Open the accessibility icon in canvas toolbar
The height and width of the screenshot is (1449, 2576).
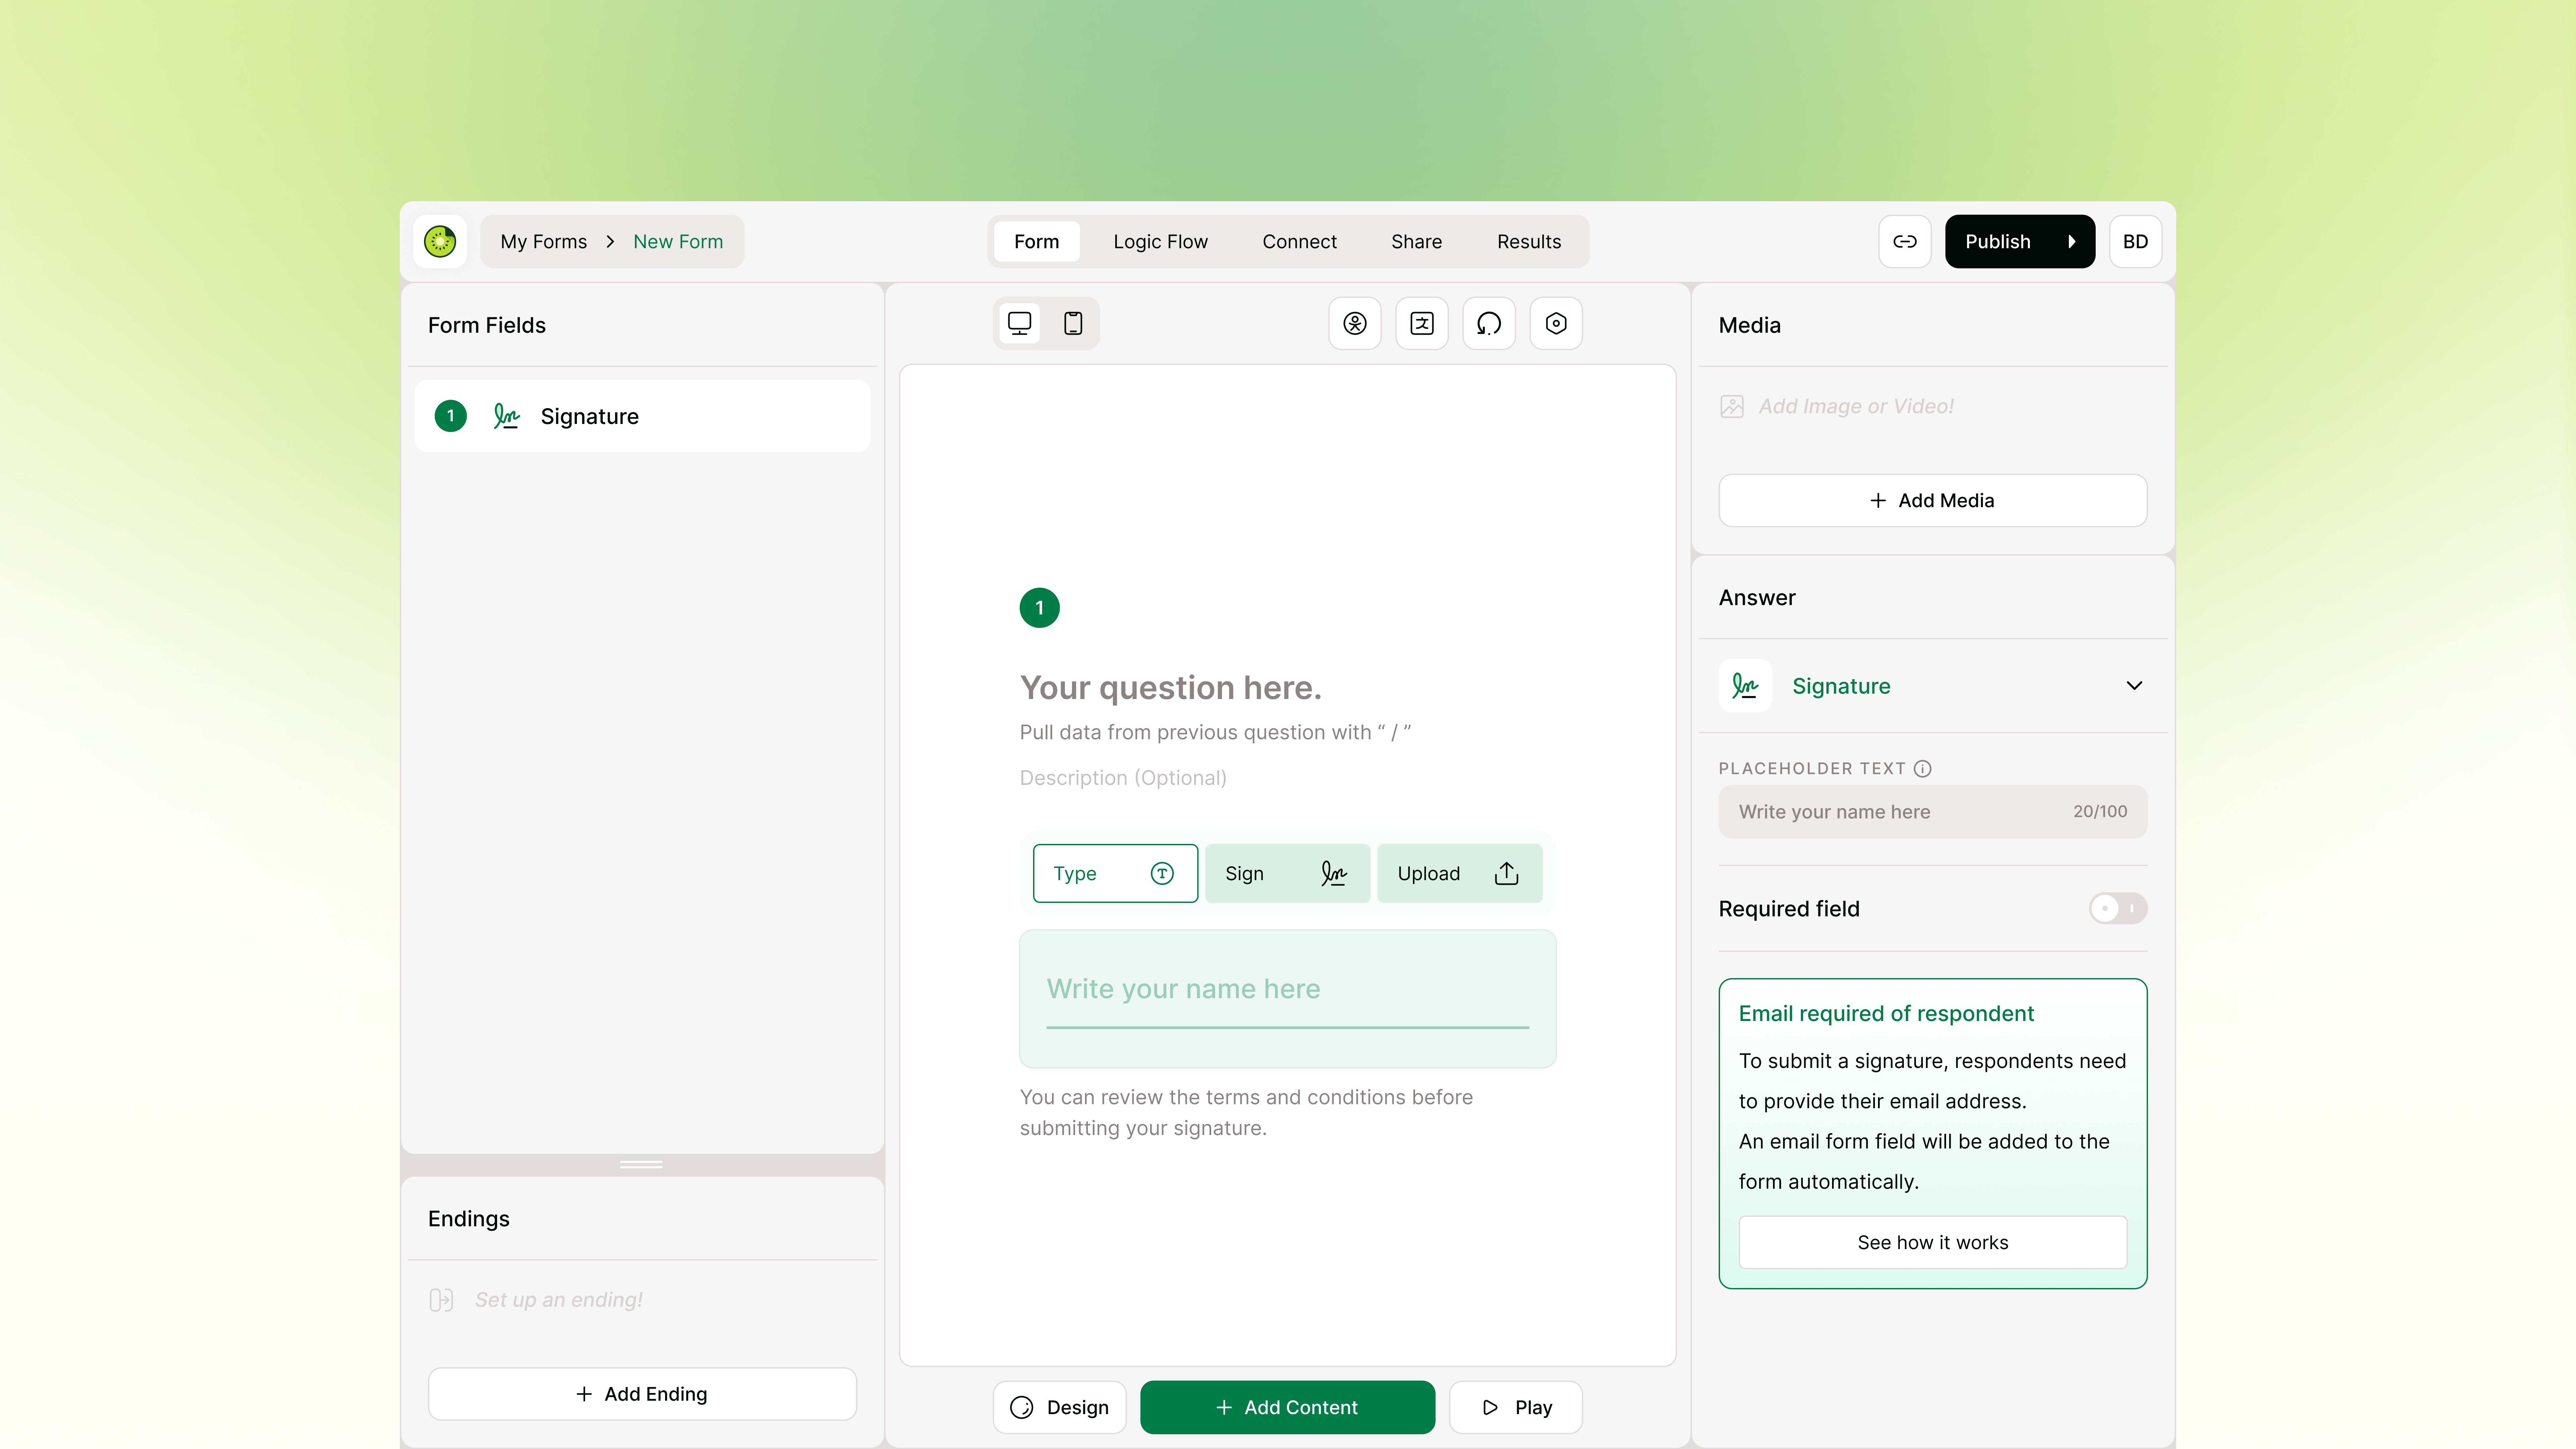click(x=1355, y=323)
